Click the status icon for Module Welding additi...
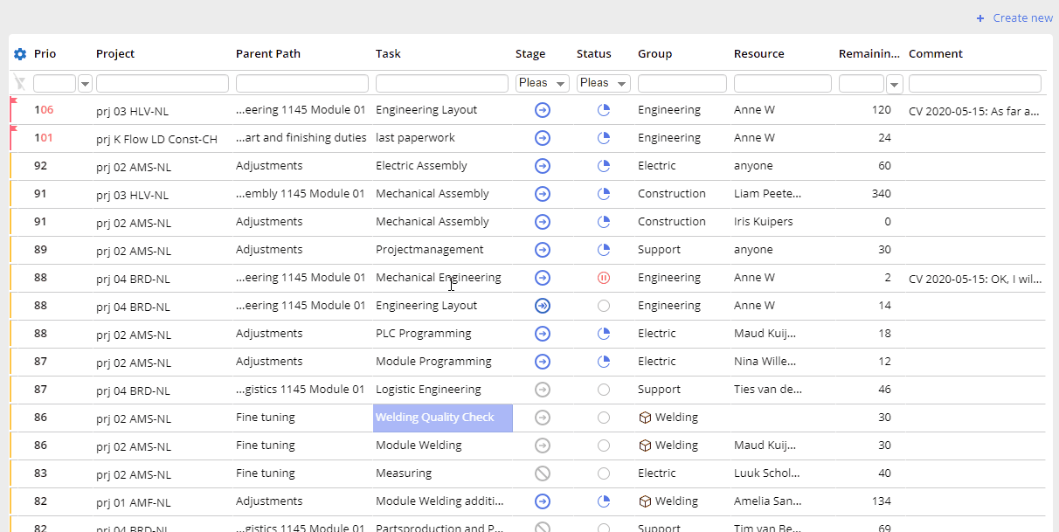Viewport: 1059px width, 532px height. point(604,501)
